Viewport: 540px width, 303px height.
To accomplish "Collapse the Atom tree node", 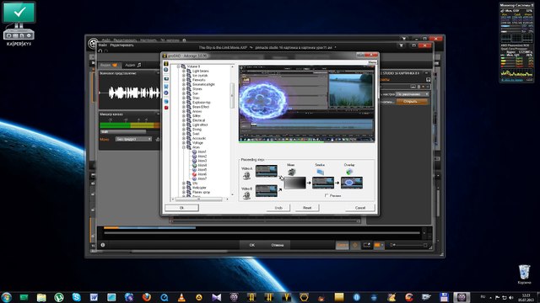I will click(184, 147).
